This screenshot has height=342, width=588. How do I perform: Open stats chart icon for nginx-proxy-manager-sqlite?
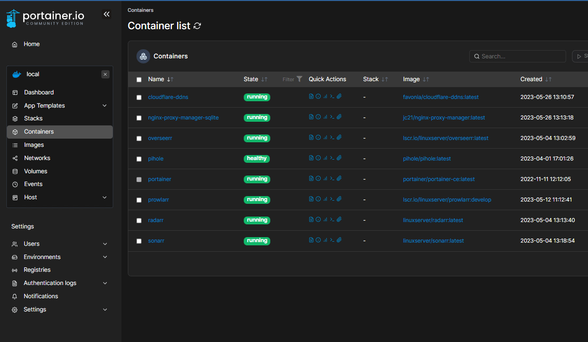tap(325, 117)
